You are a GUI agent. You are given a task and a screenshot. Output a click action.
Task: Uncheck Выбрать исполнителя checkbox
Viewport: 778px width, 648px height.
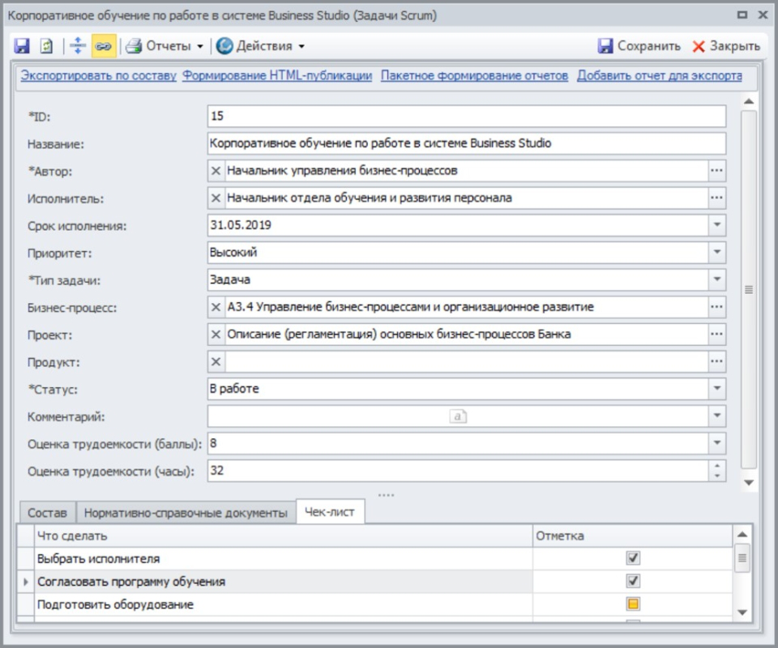pos(633,558)
